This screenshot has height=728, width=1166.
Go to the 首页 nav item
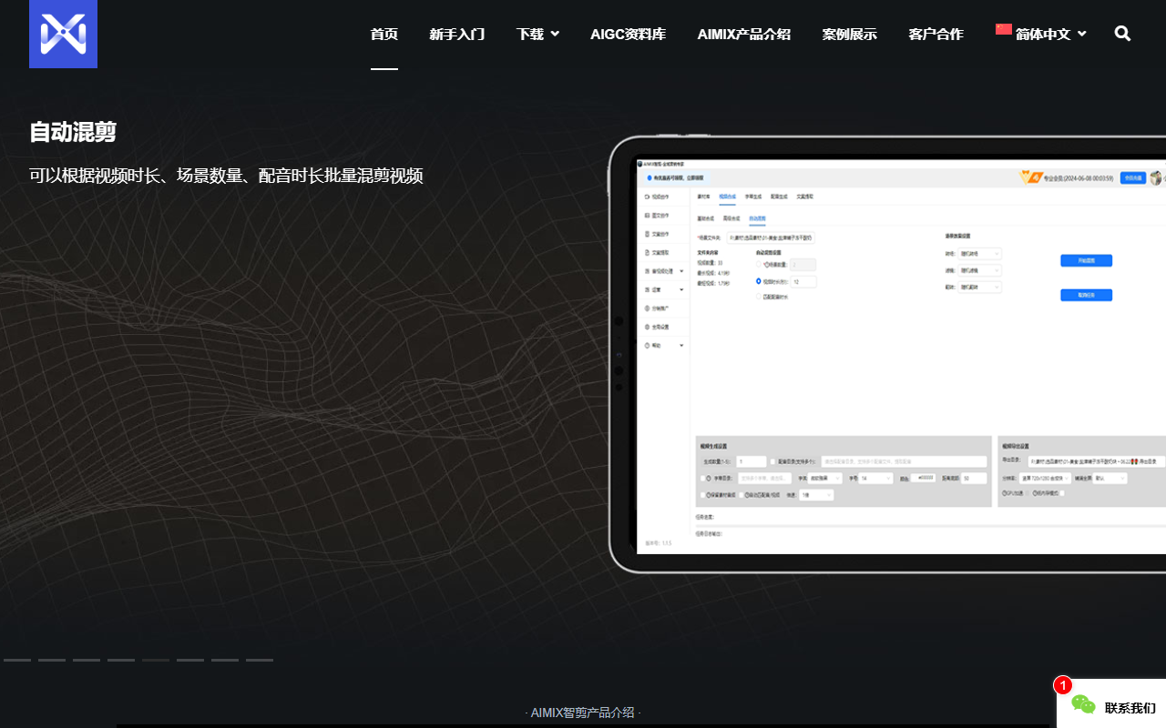(384, 34)
